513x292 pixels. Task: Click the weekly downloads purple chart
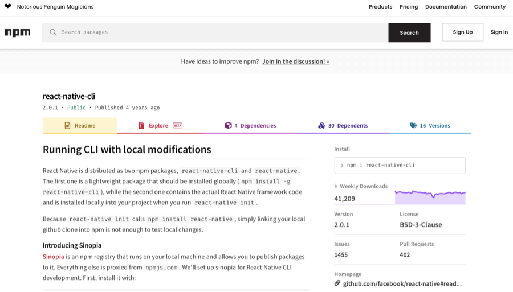pyautogui.click(x=430, y=198)
